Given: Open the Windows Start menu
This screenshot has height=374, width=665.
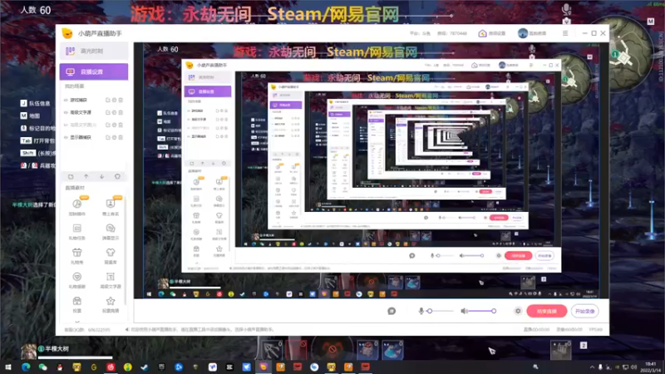Looking at the screenshot, I should click(x=8, y=367).
